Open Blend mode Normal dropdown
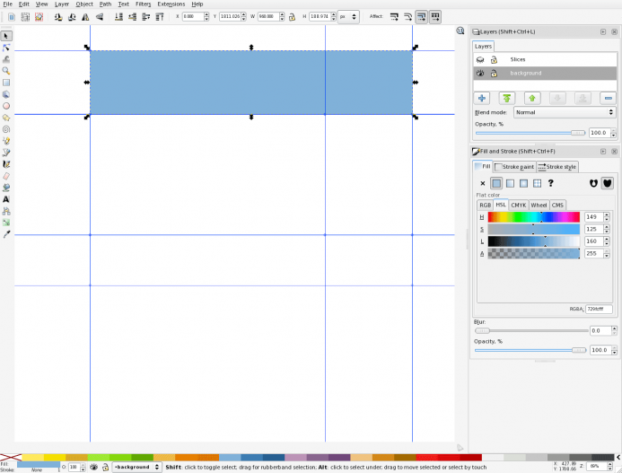The width and height of the screenshot is (622, 473). [565, 112]
